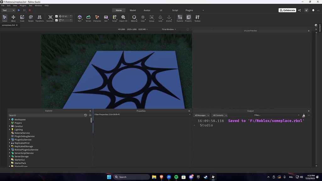Open the Explorer more options button
This screenshot has height=181, width=322.
pyautogui.click(x=90, y=115)
